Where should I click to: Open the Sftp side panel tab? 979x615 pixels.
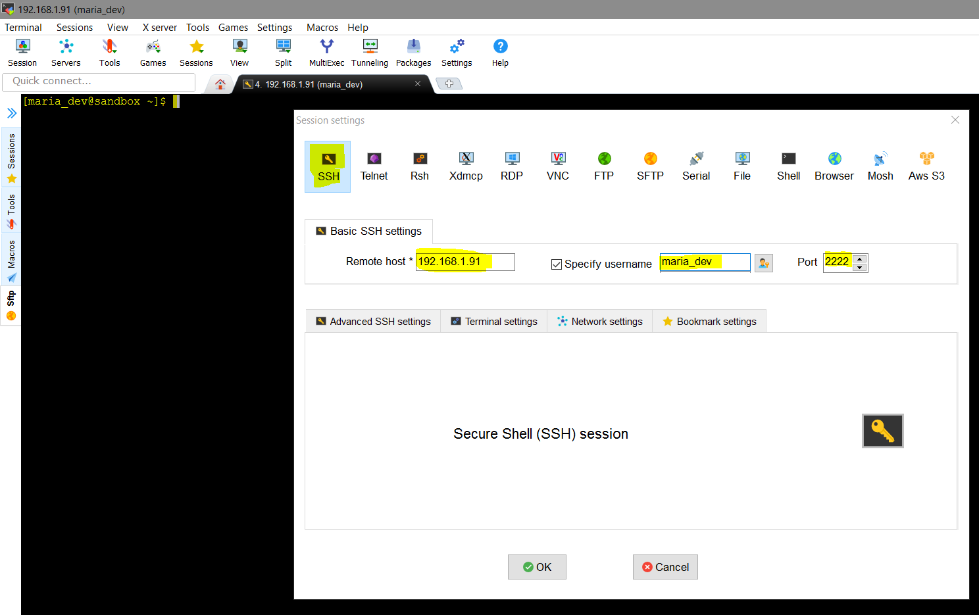coord(11,307)
